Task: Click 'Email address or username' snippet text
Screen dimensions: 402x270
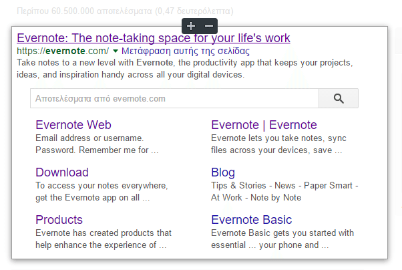Action: coord(97,144)
